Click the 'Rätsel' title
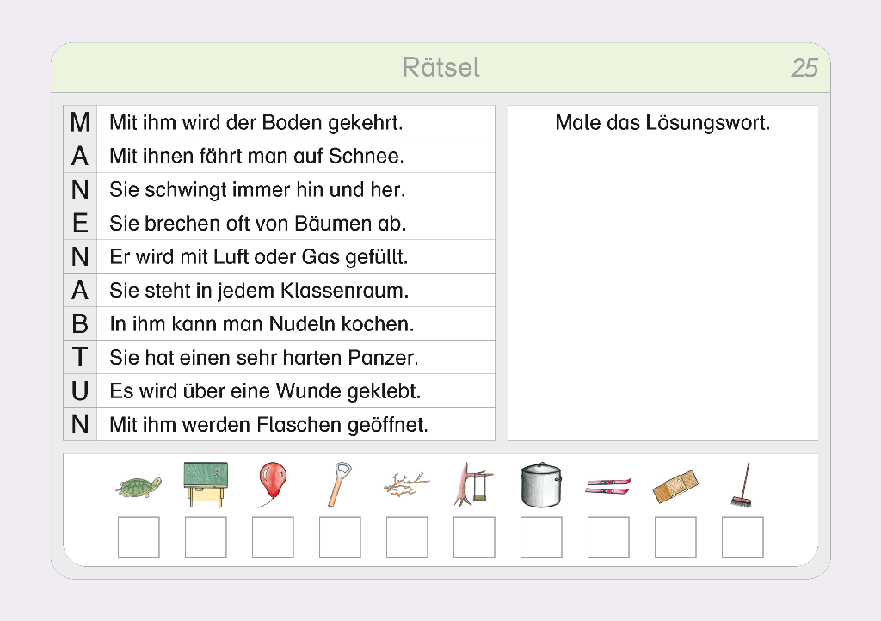Screen dimensions: 881x621 tap(440, 67)
